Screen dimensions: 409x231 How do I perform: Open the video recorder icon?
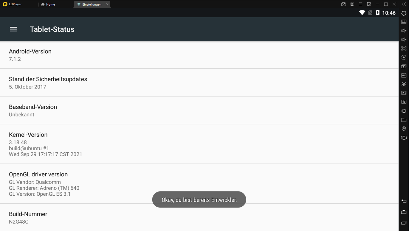[404, 93]
